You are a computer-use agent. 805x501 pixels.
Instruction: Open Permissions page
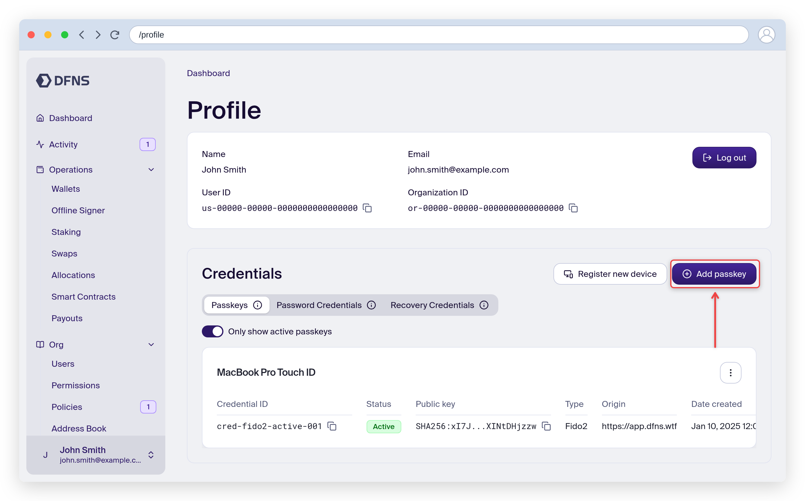click(75, 385)
